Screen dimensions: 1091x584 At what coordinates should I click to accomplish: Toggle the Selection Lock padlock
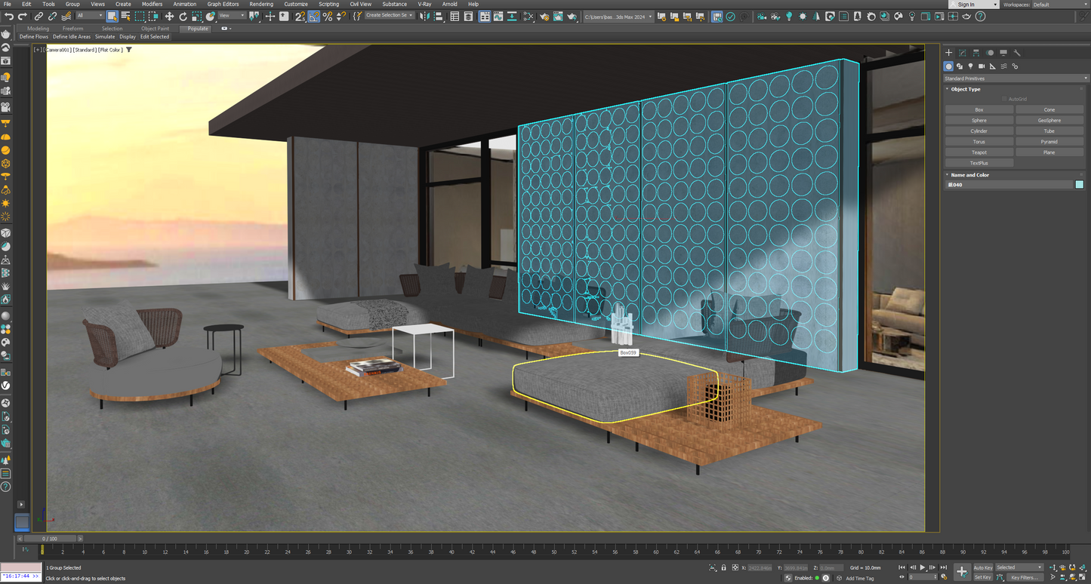pos(723,567)
